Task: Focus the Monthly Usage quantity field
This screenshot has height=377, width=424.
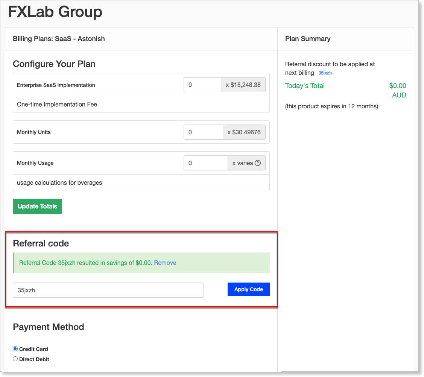Action: tap(205, 163)
